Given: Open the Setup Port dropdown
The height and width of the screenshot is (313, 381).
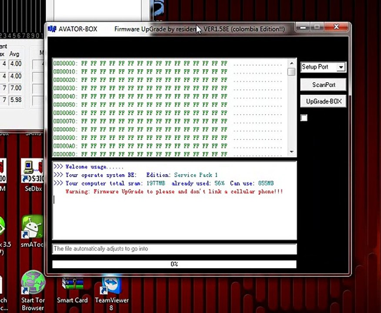Looking at the screenshot, I should tap(341, 67).
